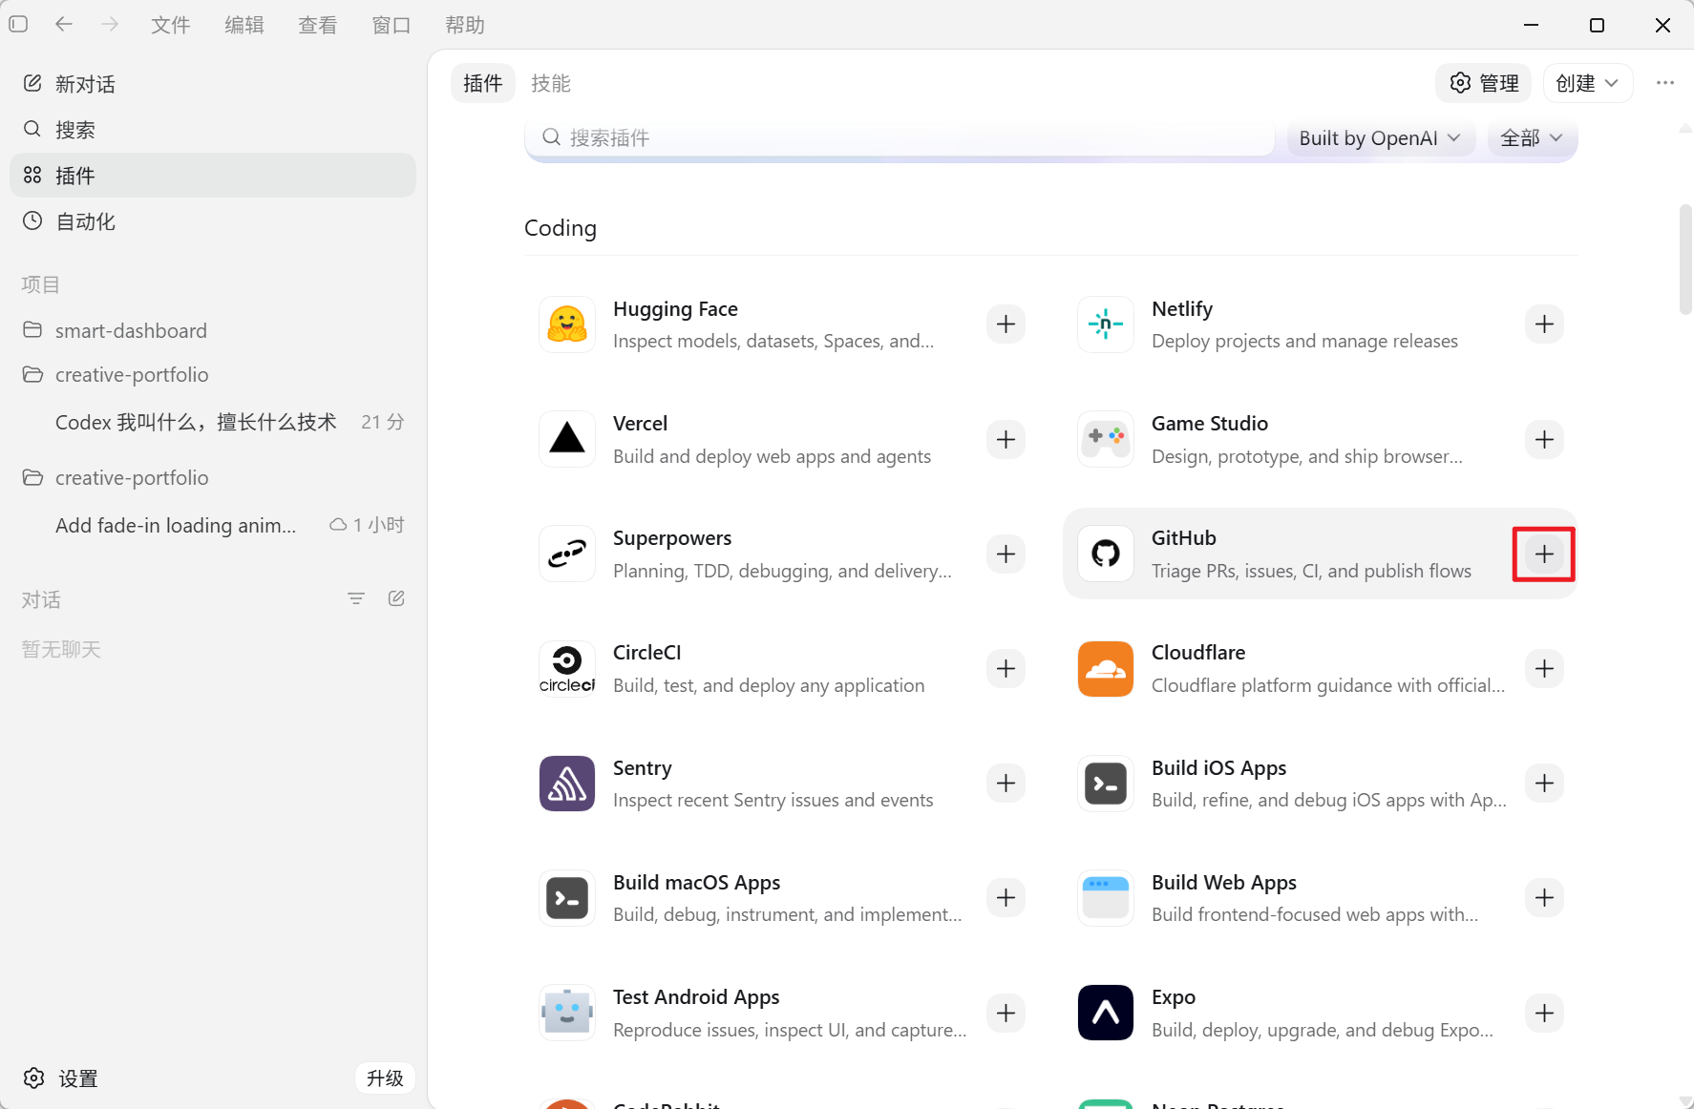Screen dimensions: 1694x1109
Task: Add the Build iOS Apps plugin
Action: pyautogui.click(x=1544, y=784)
